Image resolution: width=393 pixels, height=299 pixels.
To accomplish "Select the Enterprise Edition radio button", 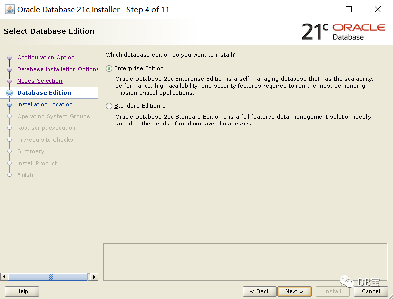I will pyautogui.click(x=109, y=69).
